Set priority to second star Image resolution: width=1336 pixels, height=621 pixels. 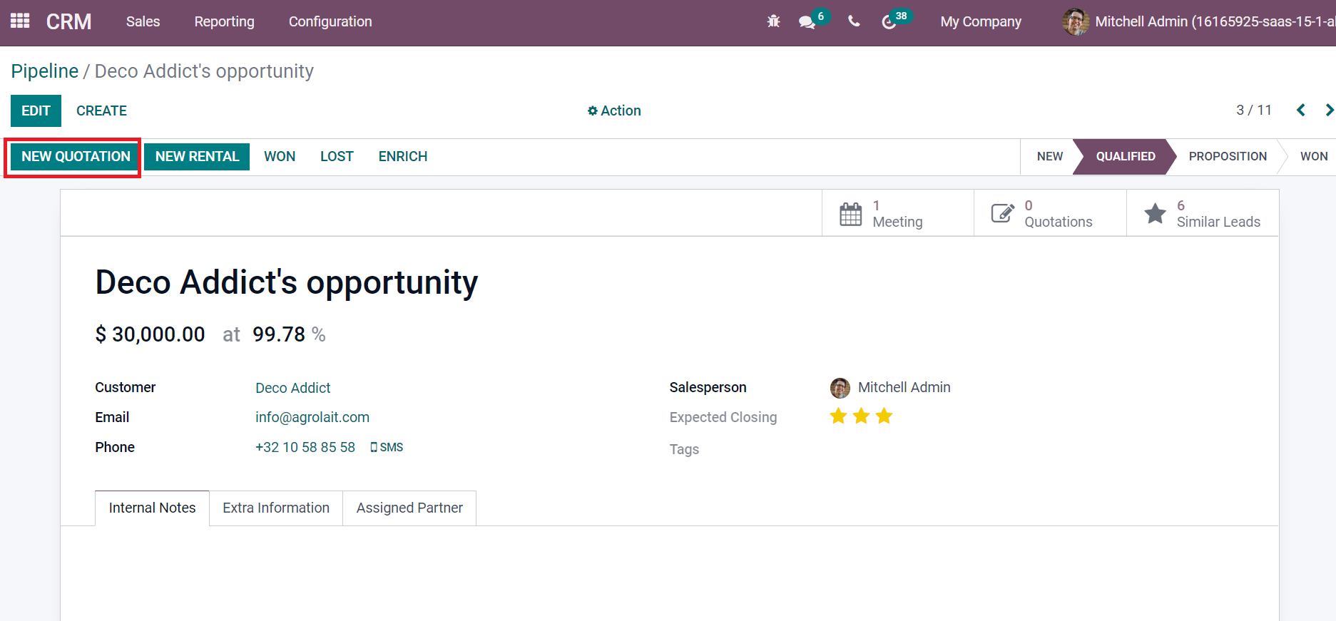[861, 416]
